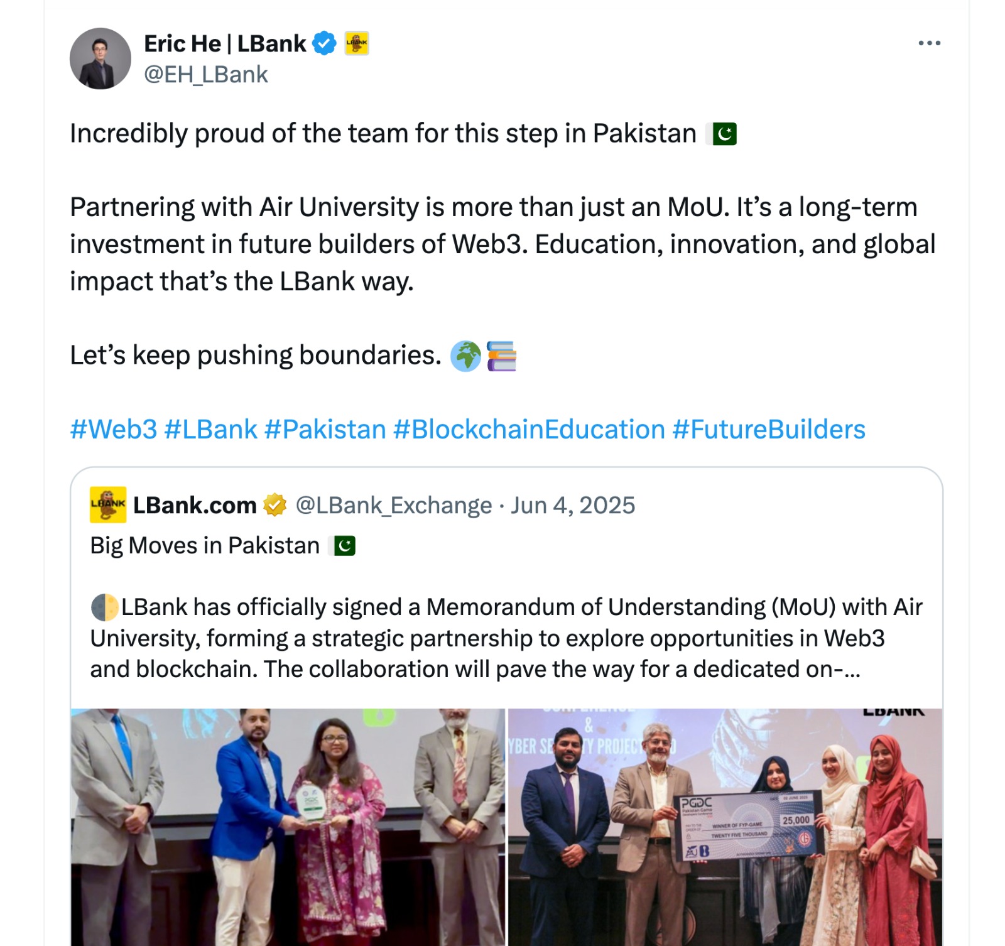Image resolution: width=1005 pixels, height=946 pixels.
Task: Open the left award ceremony photo
Action: point(288,827)
